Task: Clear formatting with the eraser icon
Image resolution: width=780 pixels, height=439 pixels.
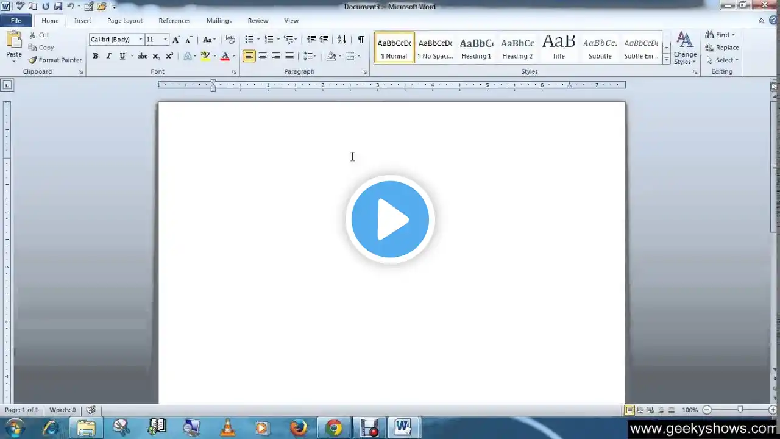Action: tap(230, 40)
